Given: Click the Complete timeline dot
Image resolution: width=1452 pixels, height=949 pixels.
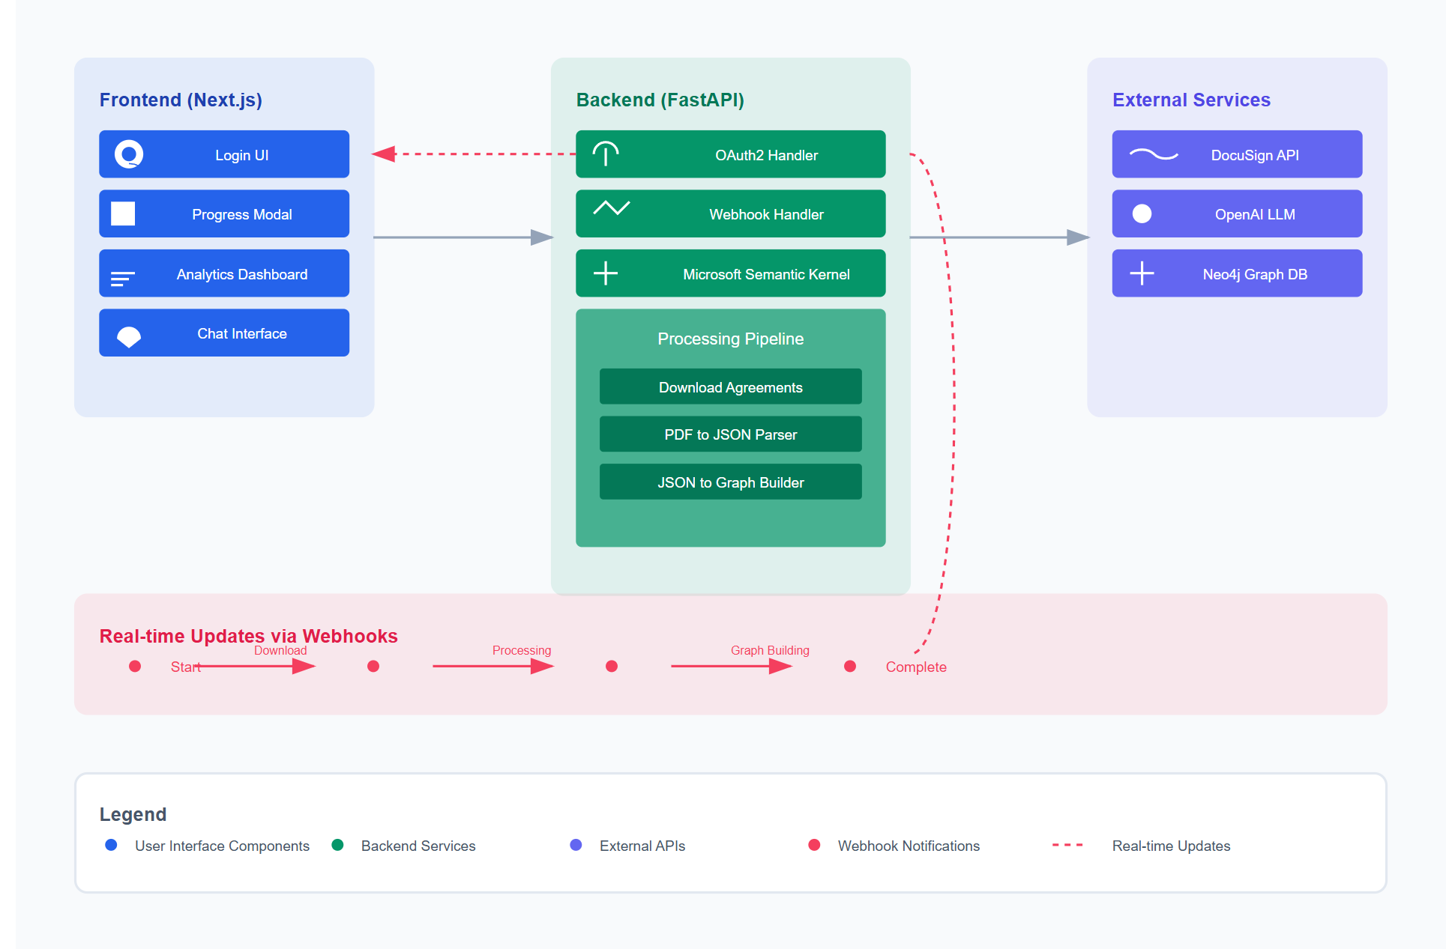Looking at the screenshot, I should coord(850,666).
